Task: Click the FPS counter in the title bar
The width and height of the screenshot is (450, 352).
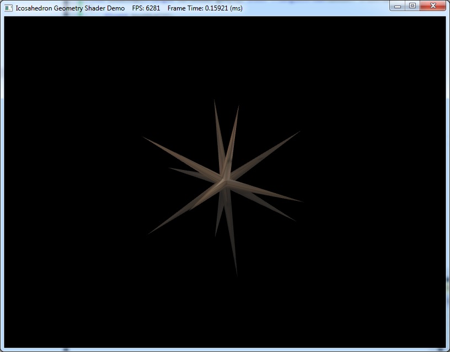Action: coord(146,8)
